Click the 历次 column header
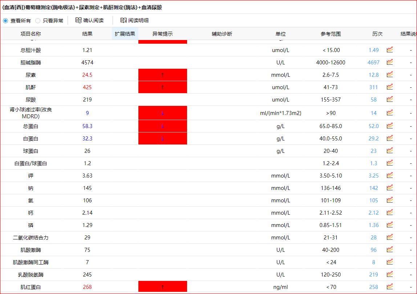 [x=377, y=34]
